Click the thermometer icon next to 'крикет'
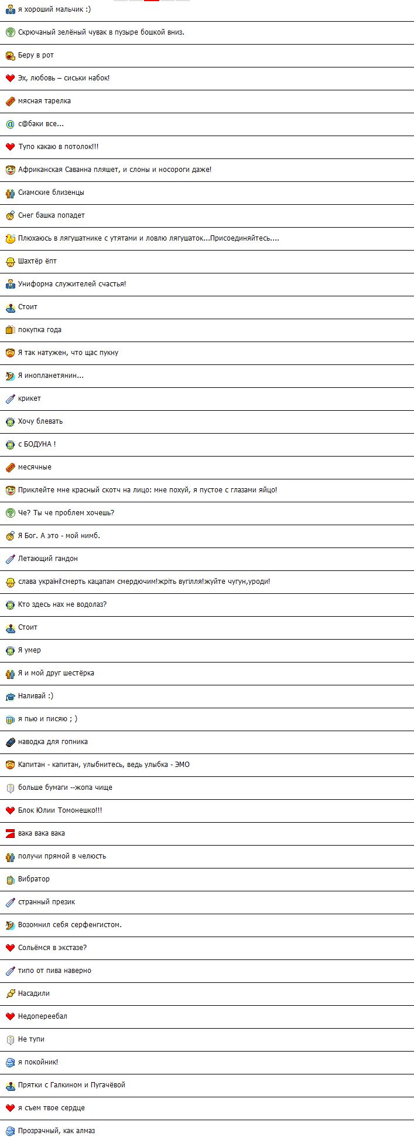The height and width of the screenshot is (1139, 414). (x=10, y=398)
